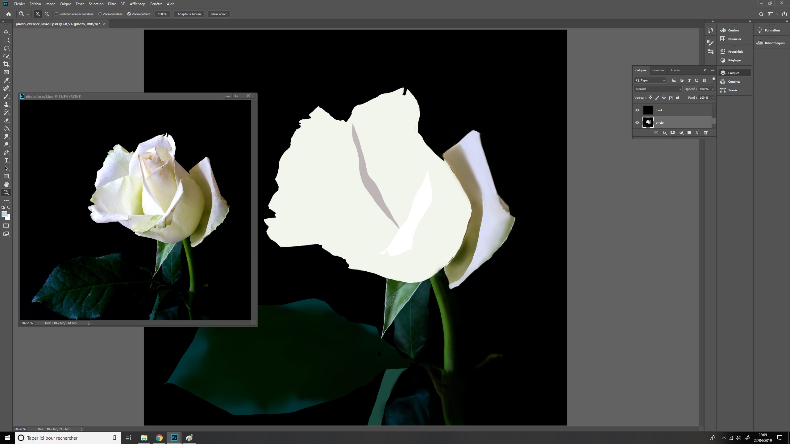Click the Adapter à l'écran button
The height and width of the screenshot is (444, 790).
pos(189,14)
